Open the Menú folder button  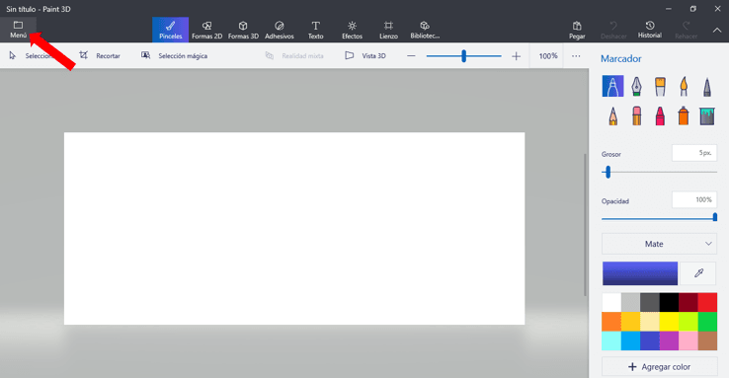pos(18,30)
